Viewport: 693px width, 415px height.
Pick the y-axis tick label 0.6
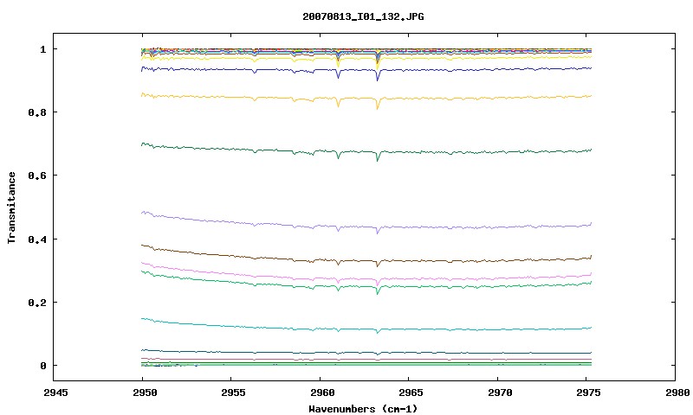[37, 176]
